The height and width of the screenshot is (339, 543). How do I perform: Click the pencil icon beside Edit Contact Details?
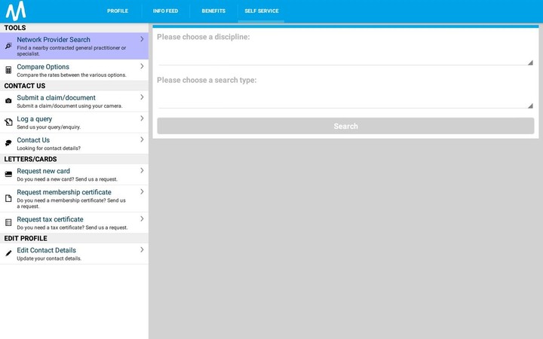[8, 254]
